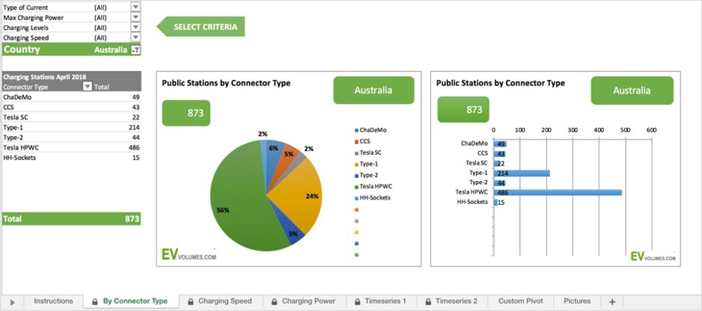This screenshot has width=702, height=311.
Task: Open the Max Charging Power filter dropdown
Action: (x=135, y=17)
